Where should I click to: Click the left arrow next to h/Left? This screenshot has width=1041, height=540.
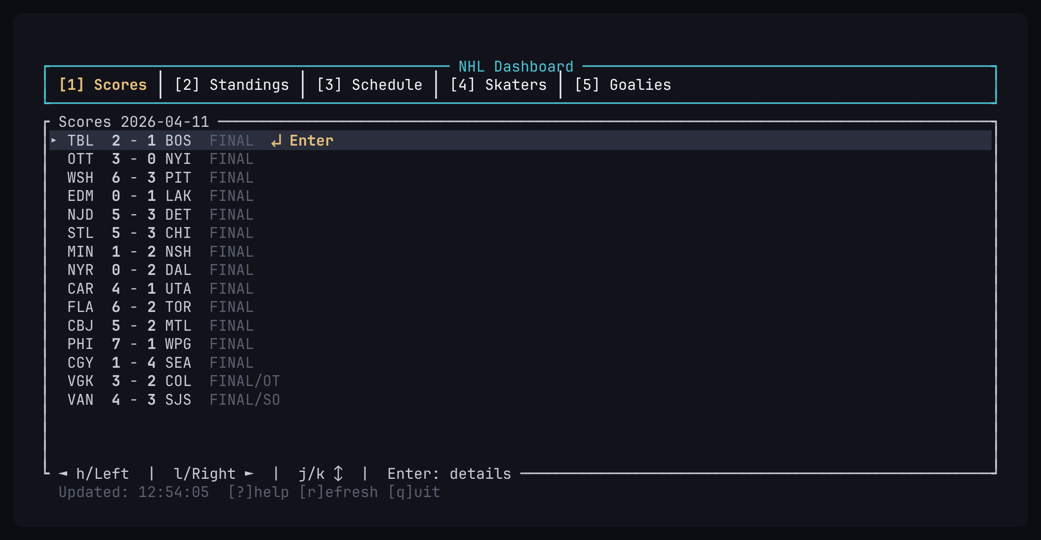tap(63, 474)
